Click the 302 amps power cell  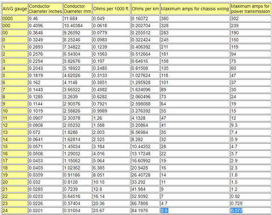click(x=250, y=19)
